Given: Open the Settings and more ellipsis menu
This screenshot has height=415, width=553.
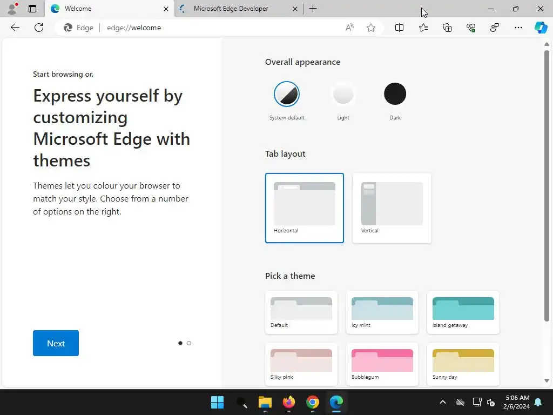Looking at the screenshot, I should pos(518,28).
